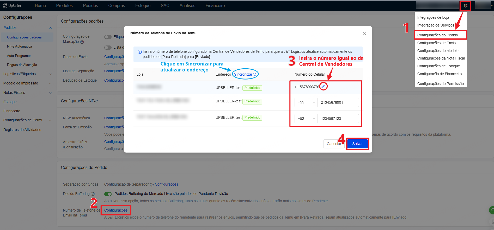Open the Financeiro top menu
The height and width of the screenshot is (230, 494).
click(215, 5)
